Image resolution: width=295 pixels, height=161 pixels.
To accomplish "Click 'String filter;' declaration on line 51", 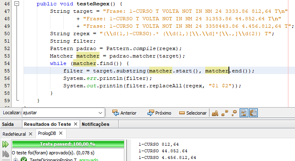I will [73, 41].
